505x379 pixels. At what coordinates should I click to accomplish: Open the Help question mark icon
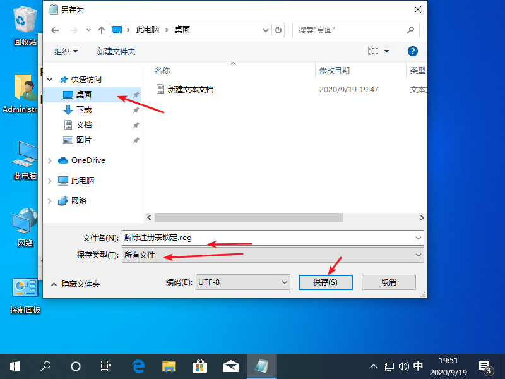pos(413,51)
